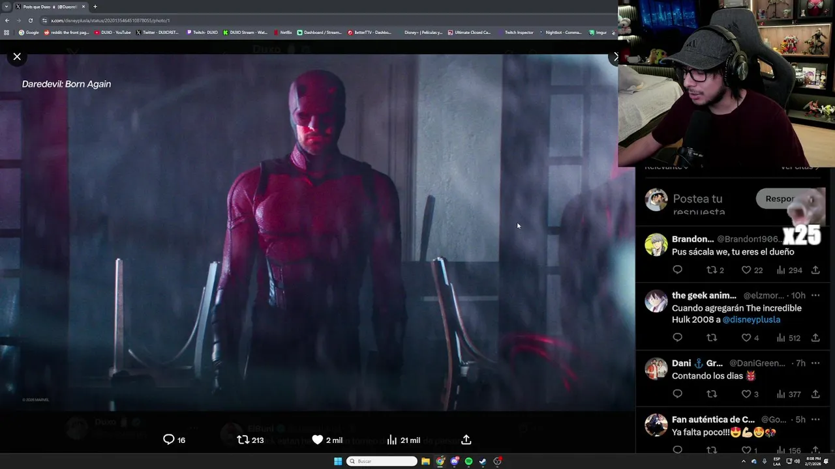This screenshot has height=469, width=835.
Task: View analytics showing 377 on Dani's comment
Action: 788,393
